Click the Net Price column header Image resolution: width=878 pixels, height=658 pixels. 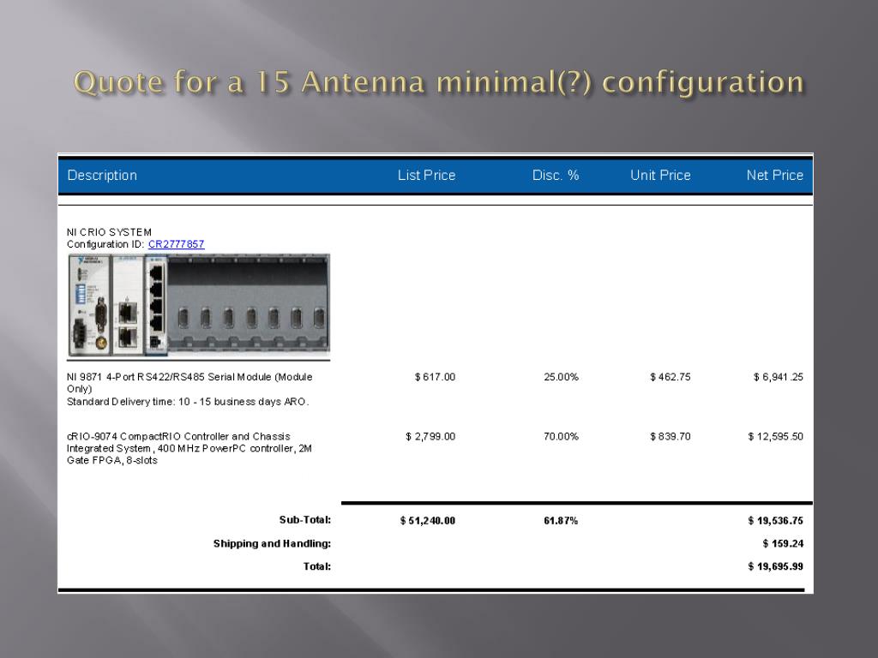tap(775, 175)
